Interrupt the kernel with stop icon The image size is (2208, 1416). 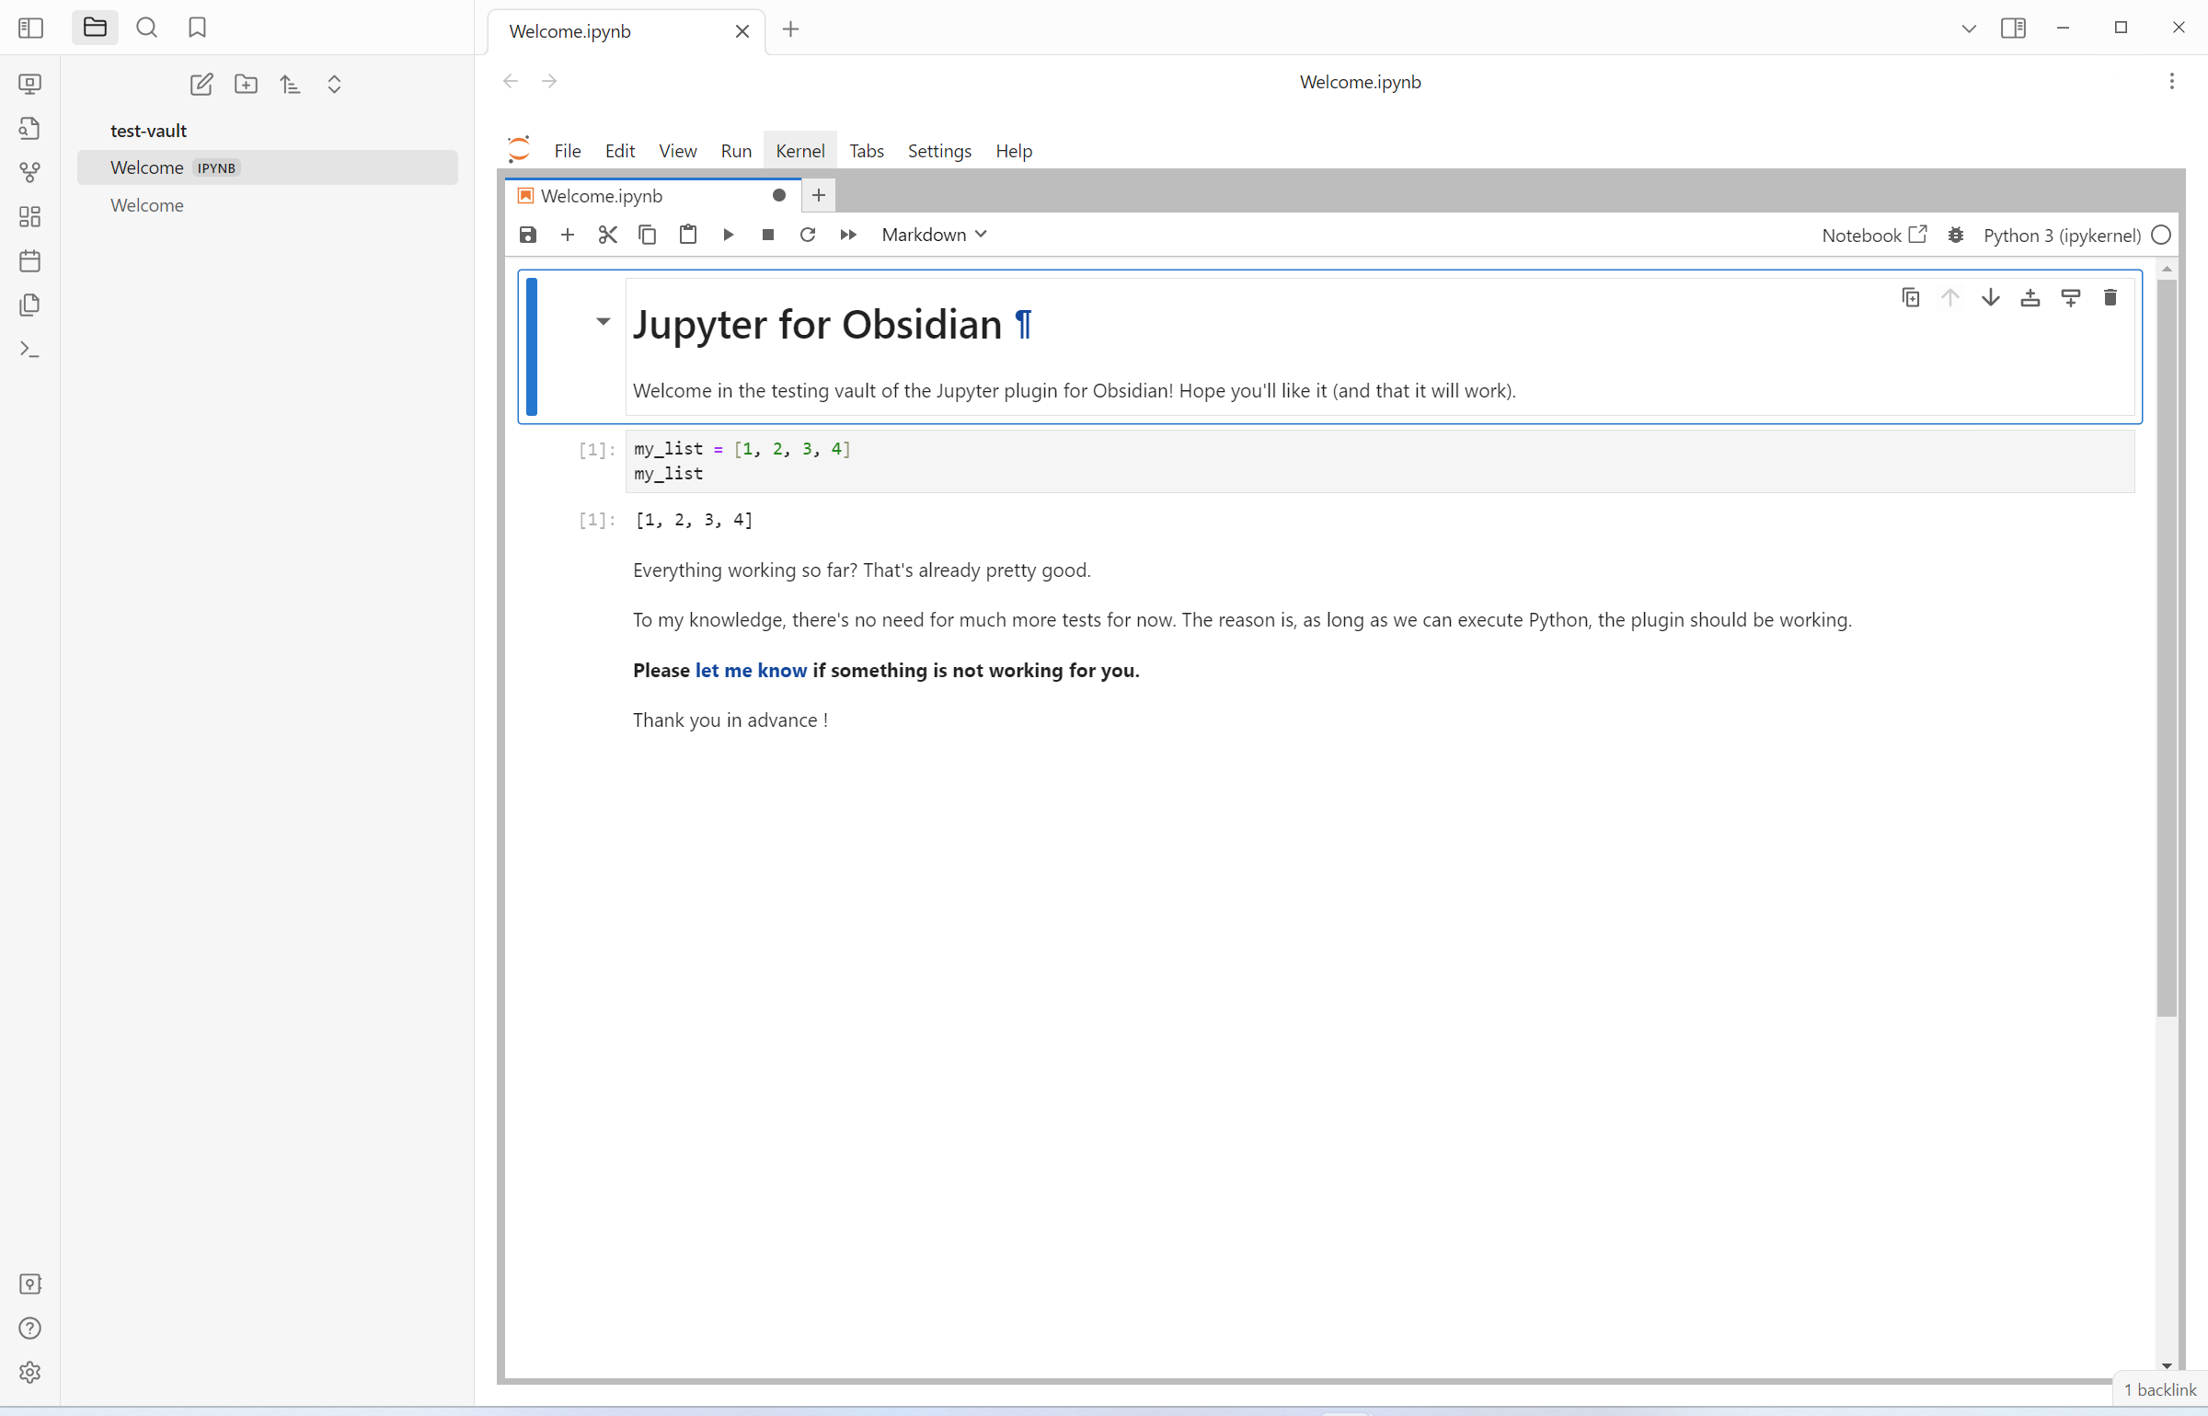click(767, 235)
